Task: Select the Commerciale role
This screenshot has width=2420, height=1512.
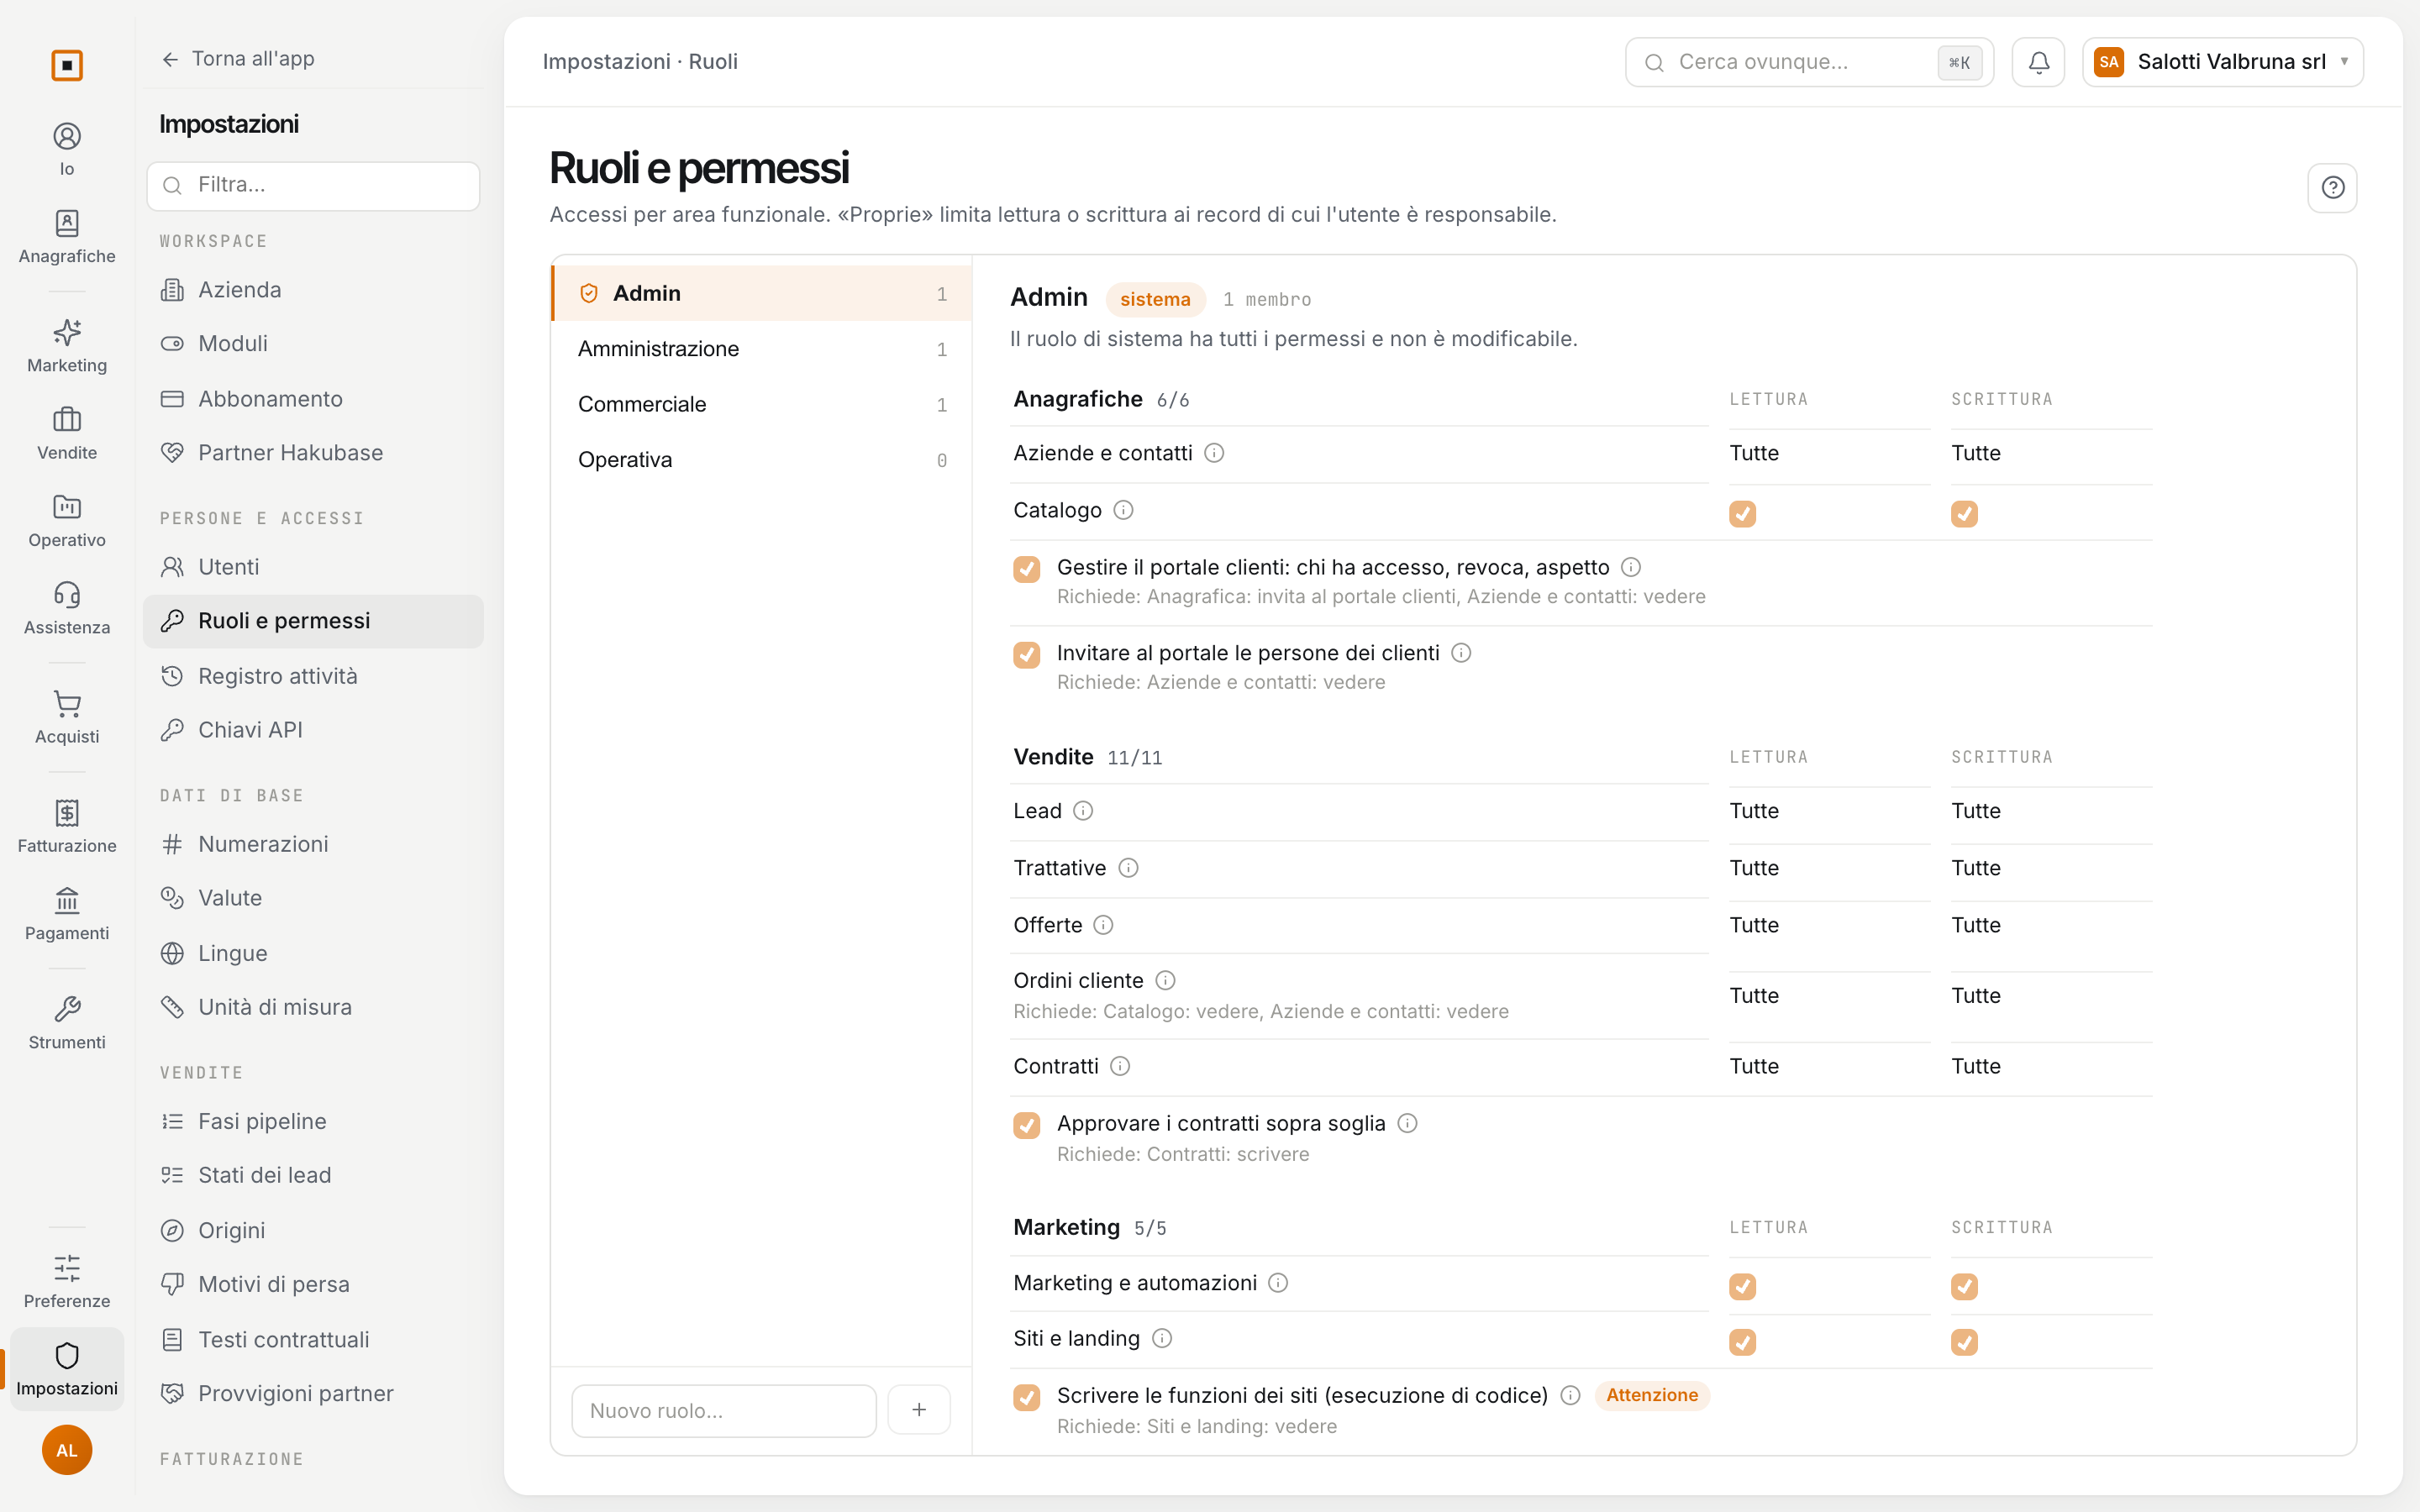Action: (x=761, y=404)
